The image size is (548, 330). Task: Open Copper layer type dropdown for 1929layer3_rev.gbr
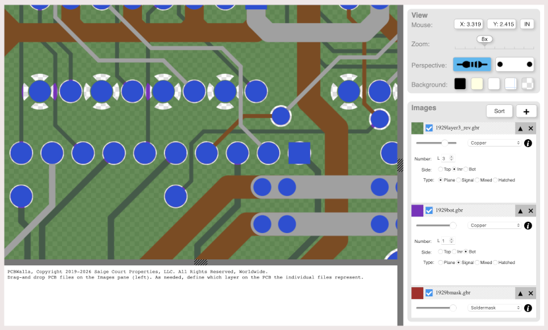click(495, 143)
